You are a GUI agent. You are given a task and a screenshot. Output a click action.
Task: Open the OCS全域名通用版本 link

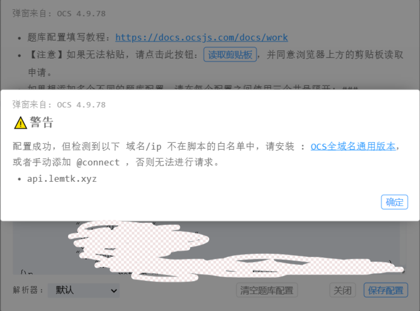[x=353, y=147]
